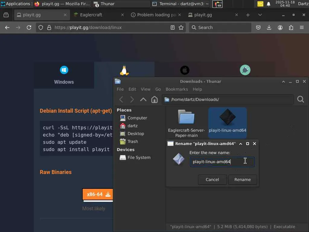The width and height of the screenshot is (309, 232).
Task: Select the first playit.gg tab
Action: click(x=42, y=15)
